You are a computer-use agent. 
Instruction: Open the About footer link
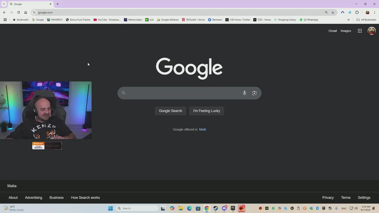13,198
